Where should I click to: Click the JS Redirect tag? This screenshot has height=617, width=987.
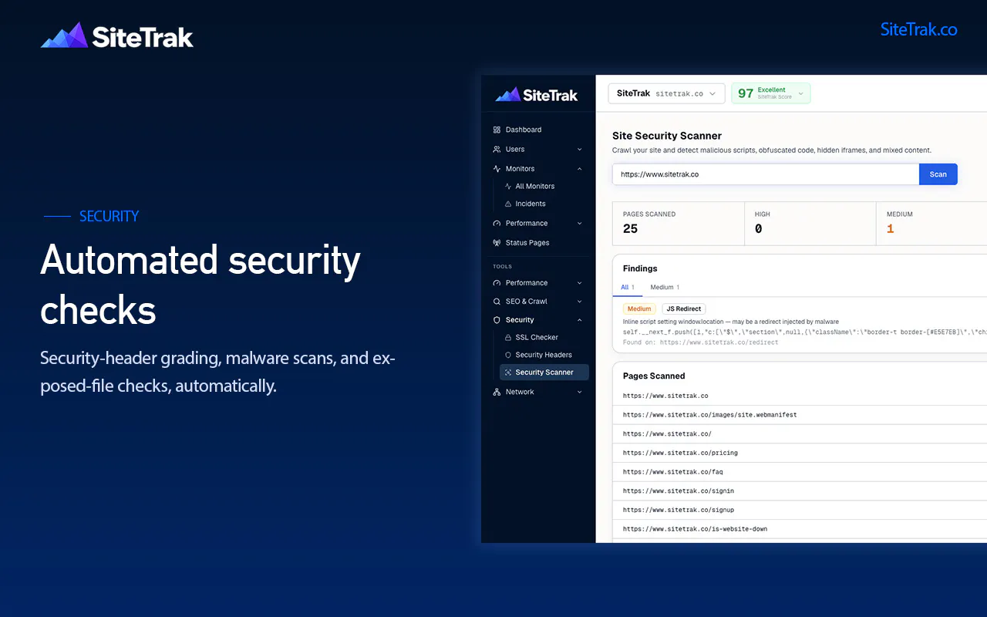coord(684,308)
